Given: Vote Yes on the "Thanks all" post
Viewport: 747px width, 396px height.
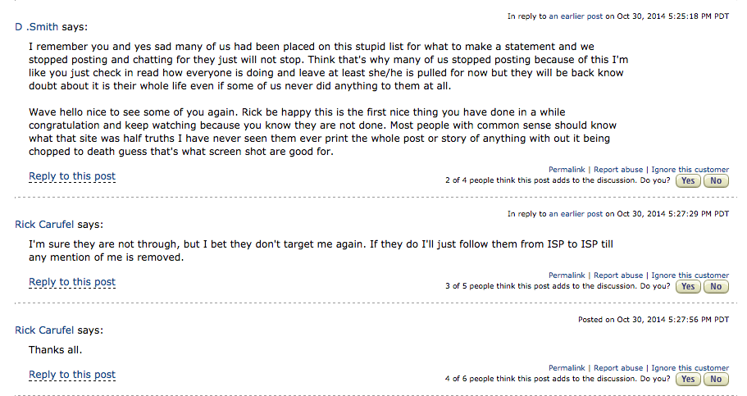Looking at the screenshot, I should click(687, 379).
